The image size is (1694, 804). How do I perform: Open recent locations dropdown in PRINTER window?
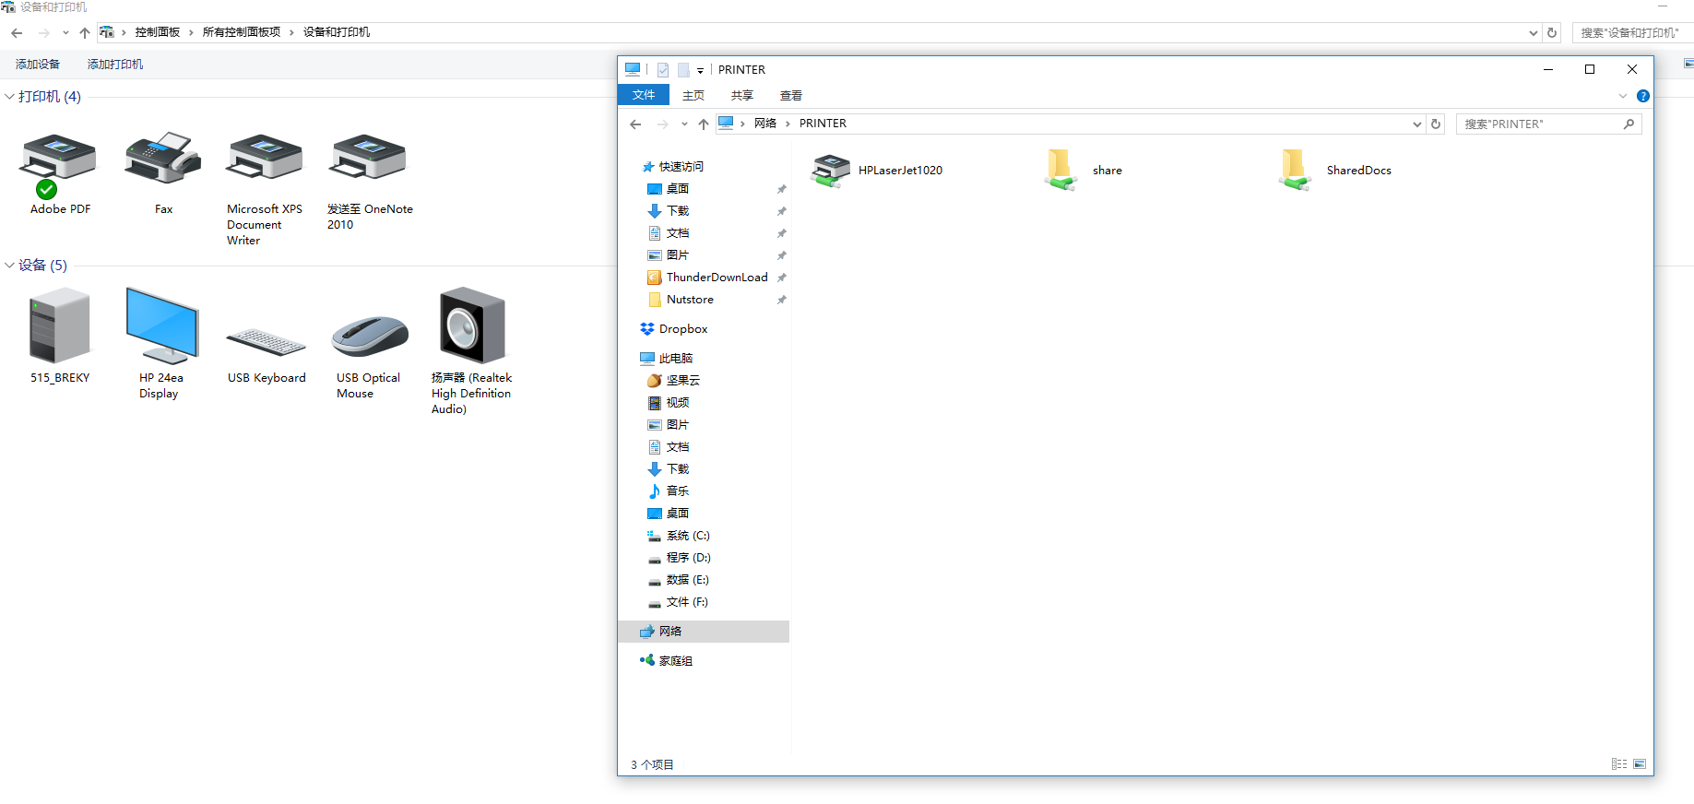(x=684, y=124)
